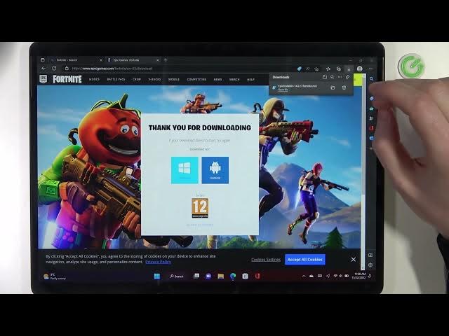This screenshot has width=449, height=336.
Task: Pin the Downloads panel
Action: 347,77
